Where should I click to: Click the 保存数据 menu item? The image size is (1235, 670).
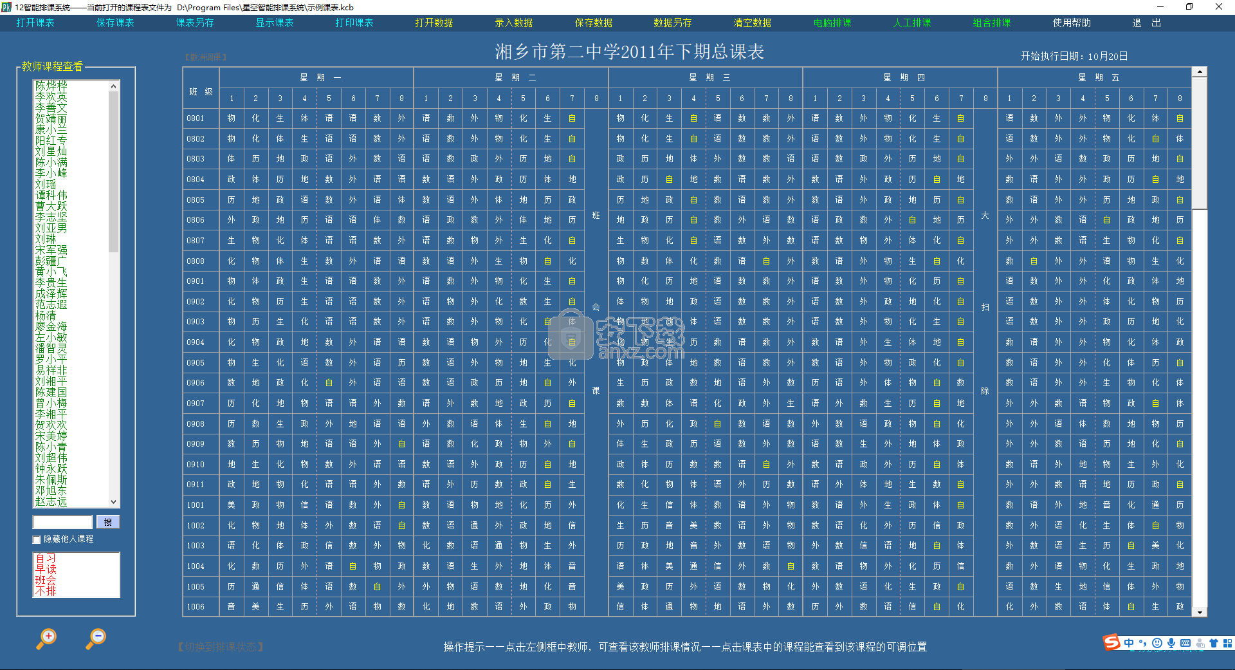click(594, 23)
